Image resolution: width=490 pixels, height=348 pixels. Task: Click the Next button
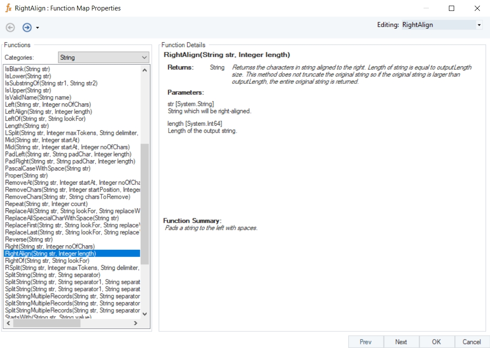tap(401, 342)
